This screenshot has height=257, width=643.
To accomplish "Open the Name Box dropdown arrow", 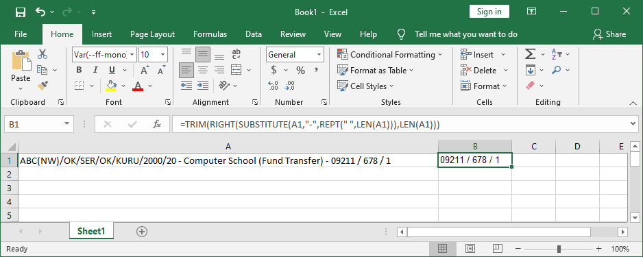I will click(67, 124).
